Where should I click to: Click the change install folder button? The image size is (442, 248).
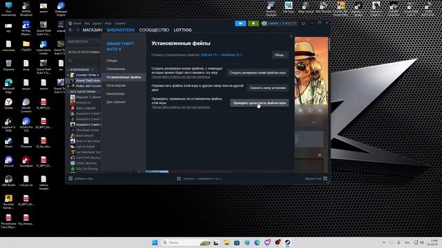268,87
